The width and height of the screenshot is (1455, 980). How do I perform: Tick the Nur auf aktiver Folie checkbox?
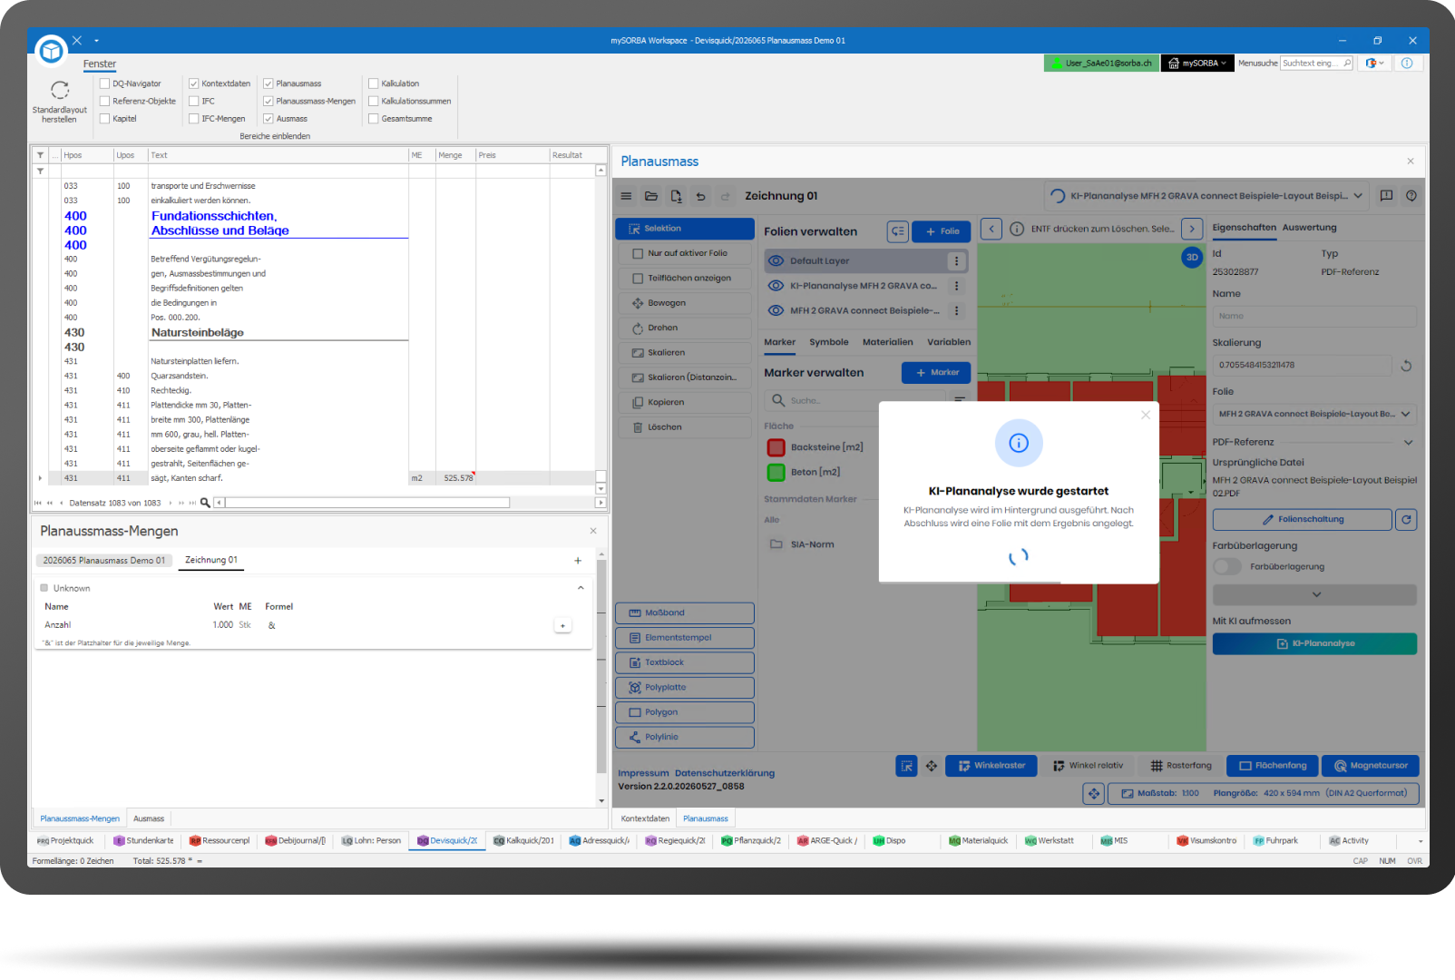[x=638, y=254]
